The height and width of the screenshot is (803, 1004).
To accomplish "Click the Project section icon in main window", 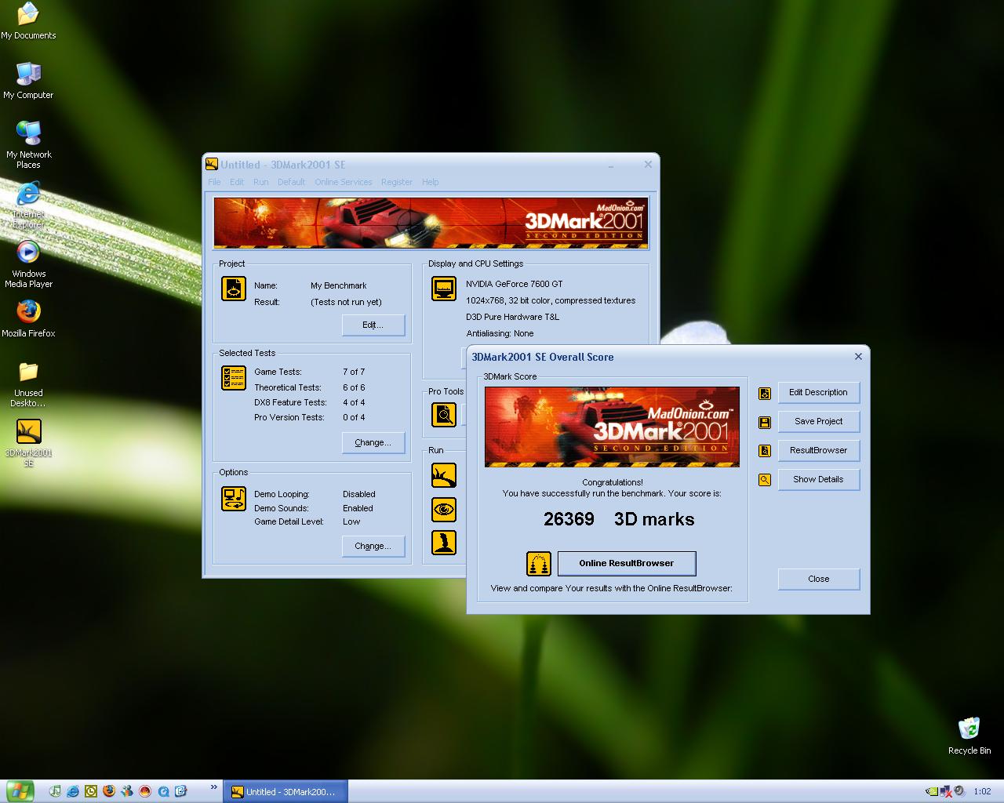I will pyautogui.click(x=234, y=289).
